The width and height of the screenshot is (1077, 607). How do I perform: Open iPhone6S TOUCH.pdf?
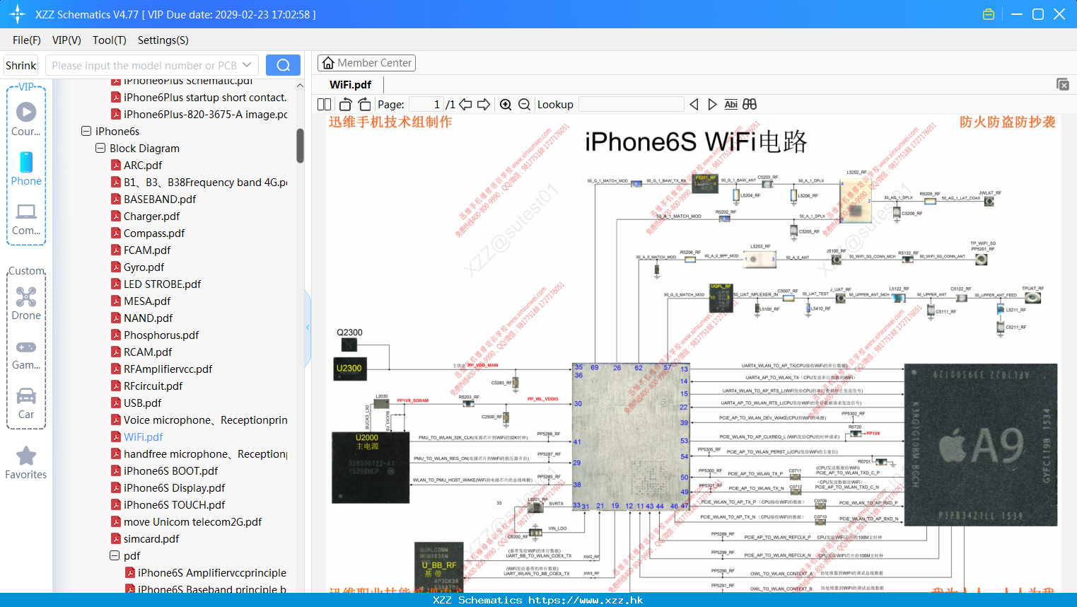pos(175,504)
